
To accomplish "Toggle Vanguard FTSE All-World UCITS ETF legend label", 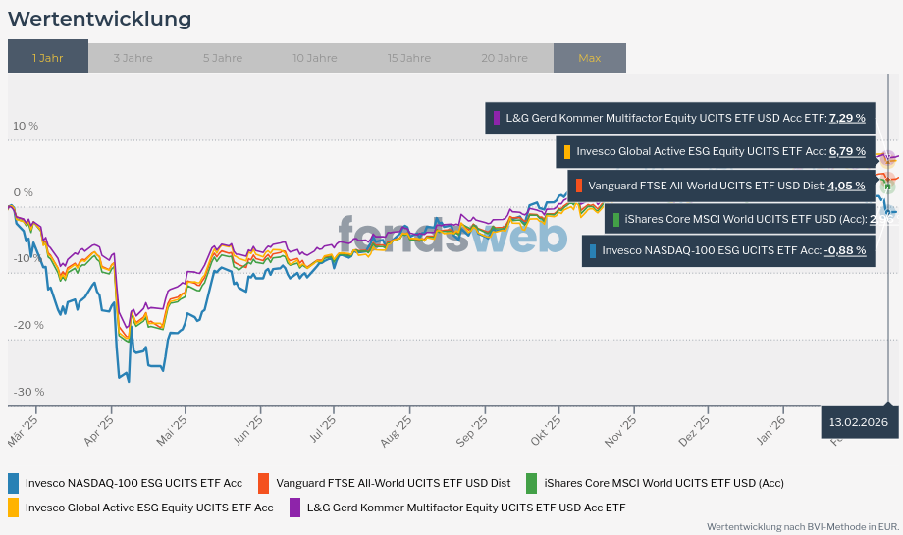I will [x=394, y=483].
